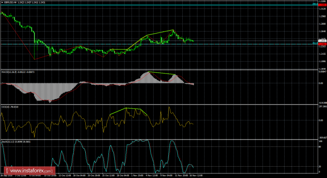This screenshot has width=327, height=178.
Task: Open the chart menu arrow beside GBPUSD,H4
Action: click(x=2, y=2)
